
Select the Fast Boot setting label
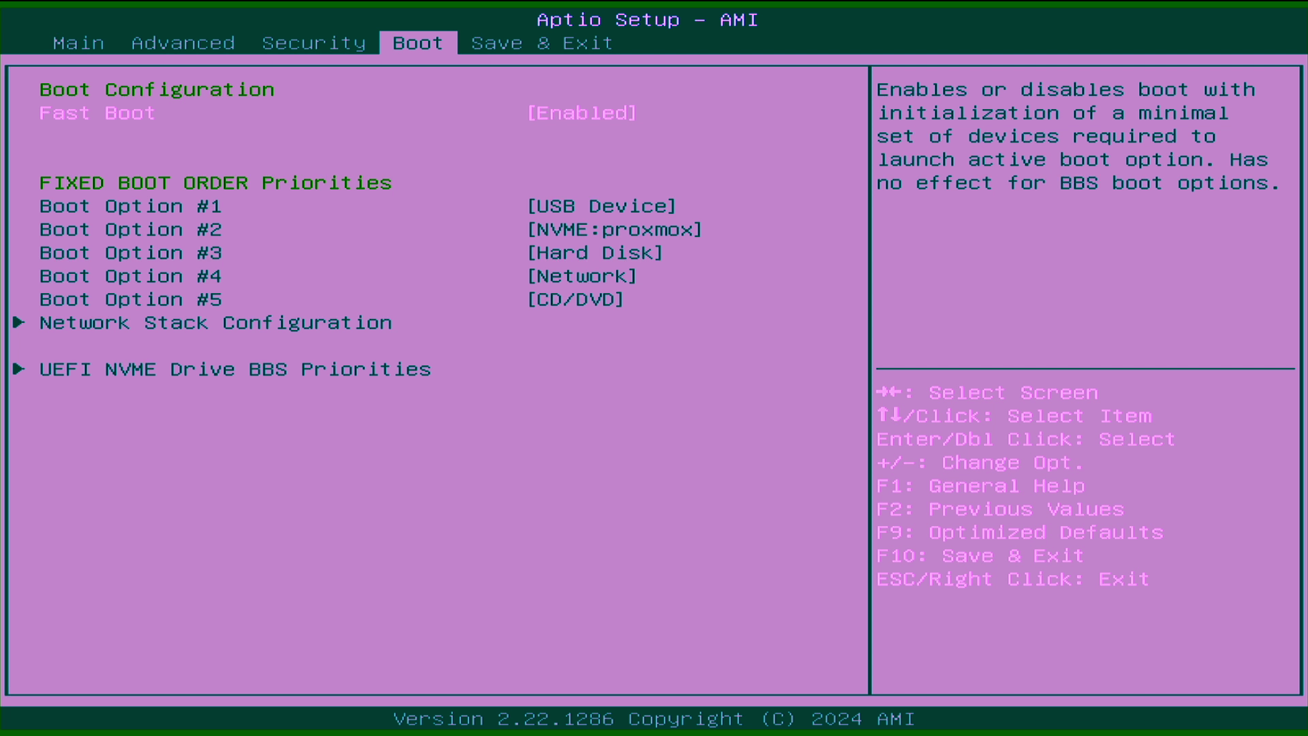click(97, 113)
